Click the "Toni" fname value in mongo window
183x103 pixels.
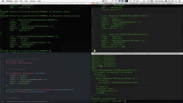115,18
